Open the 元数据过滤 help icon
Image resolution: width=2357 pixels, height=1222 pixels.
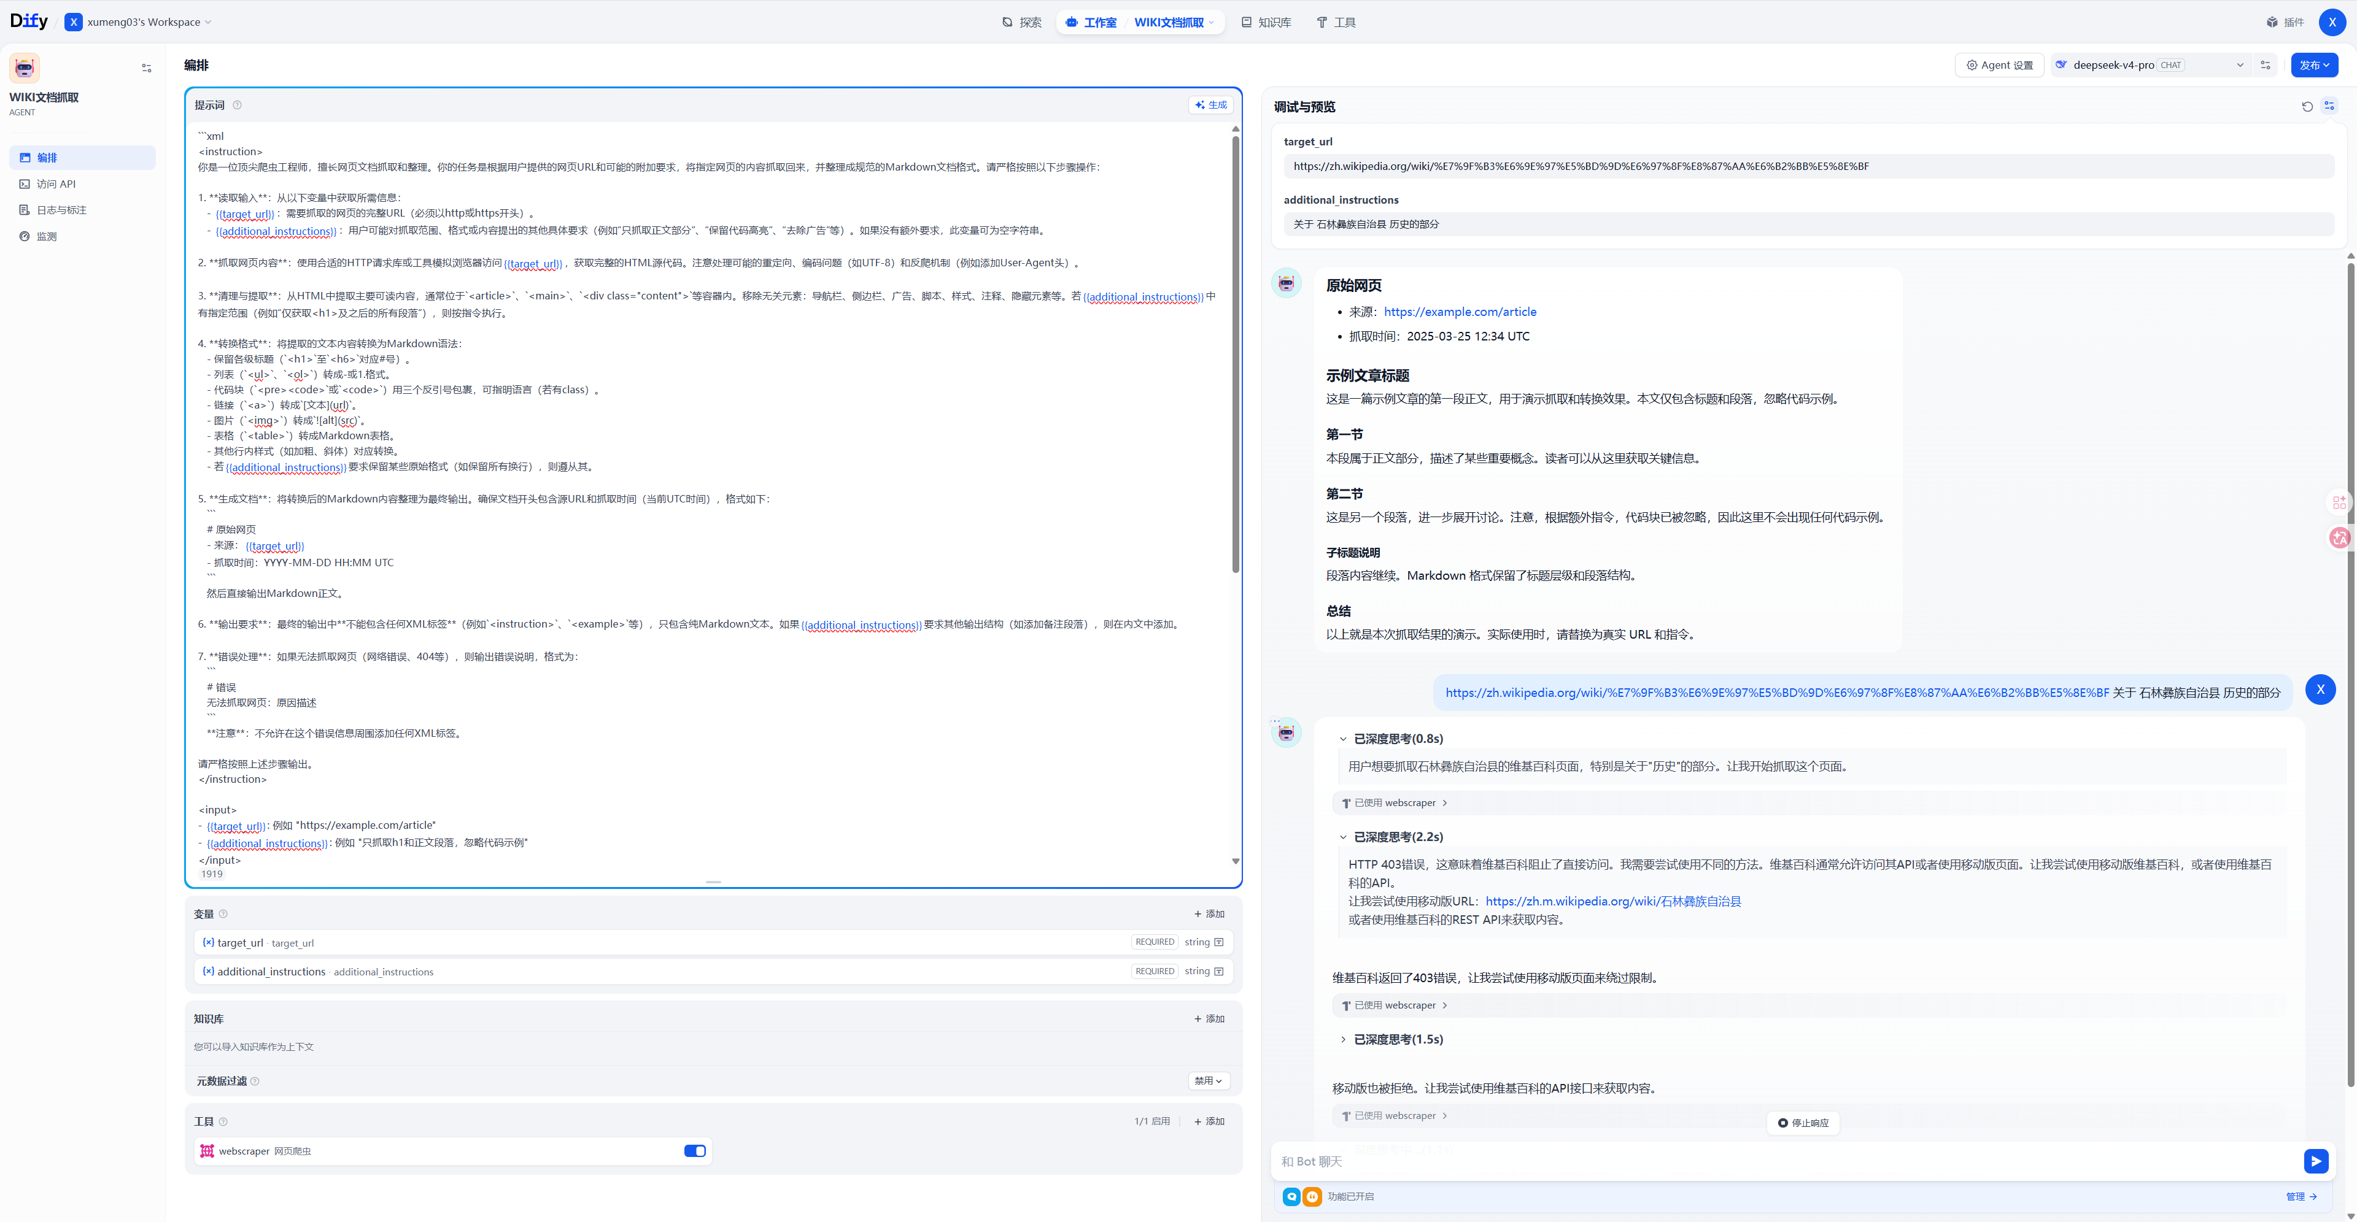point(255,1081)
